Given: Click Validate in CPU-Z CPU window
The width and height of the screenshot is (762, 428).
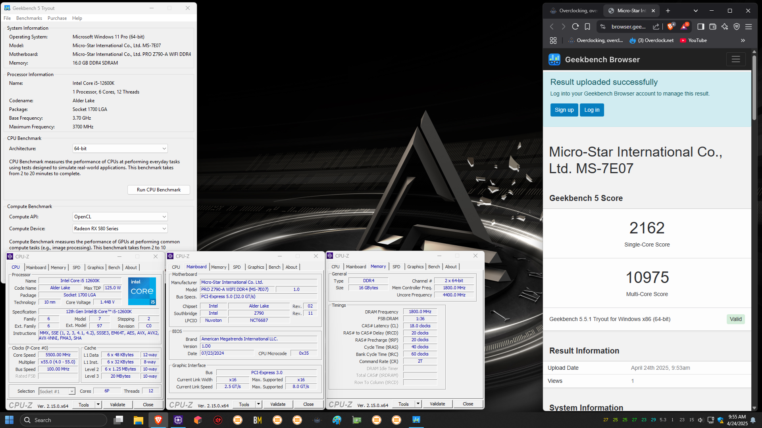Looking at the screenshot, I should point(117,405).
